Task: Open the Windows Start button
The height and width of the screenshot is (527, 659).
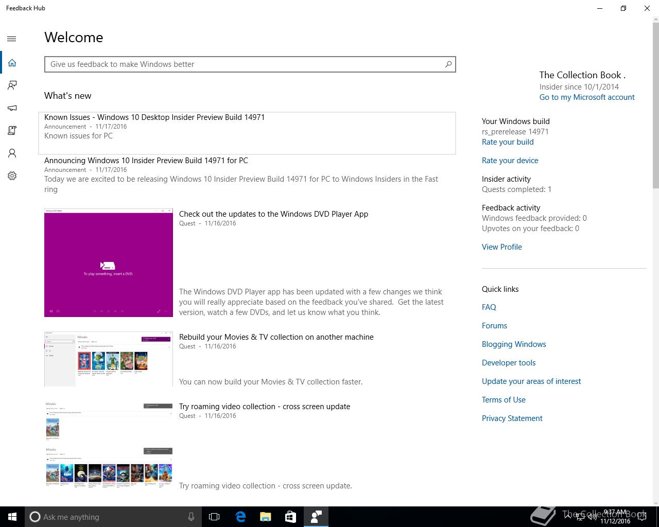Action: coord(12,517)
